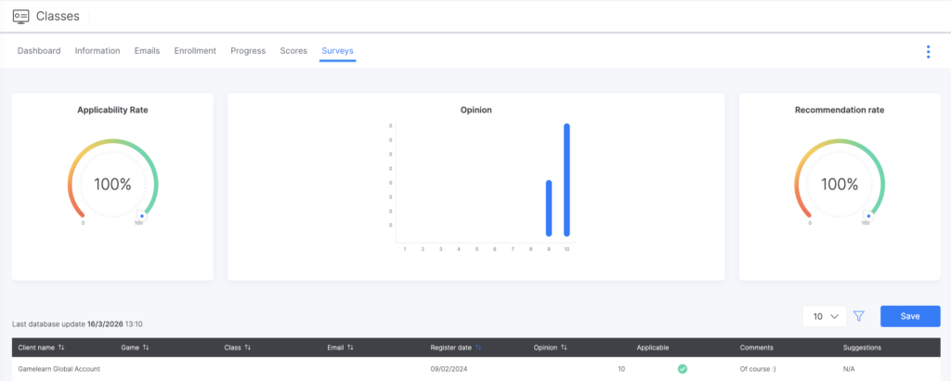Open the Emails tab

pos(147,51)
